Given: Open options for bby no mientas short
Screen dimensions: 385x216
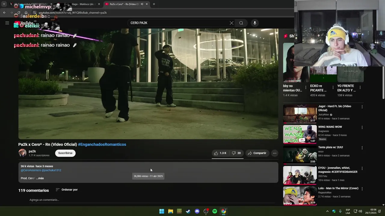Looking at the screenshot, I should pyautogui.click(x=306, y=88).
